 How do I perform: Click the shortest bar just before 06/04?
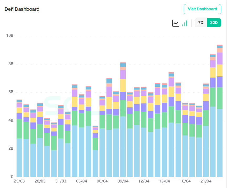click(95, 158)
